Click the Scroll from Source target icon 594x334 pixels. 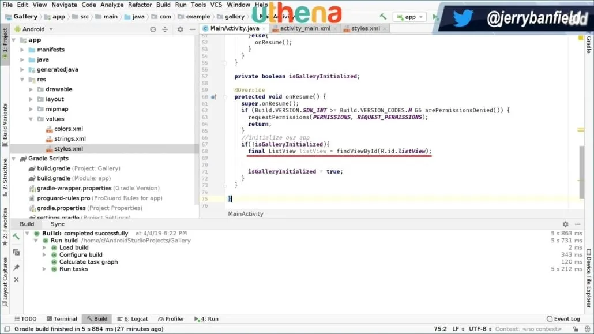[153, 29]
